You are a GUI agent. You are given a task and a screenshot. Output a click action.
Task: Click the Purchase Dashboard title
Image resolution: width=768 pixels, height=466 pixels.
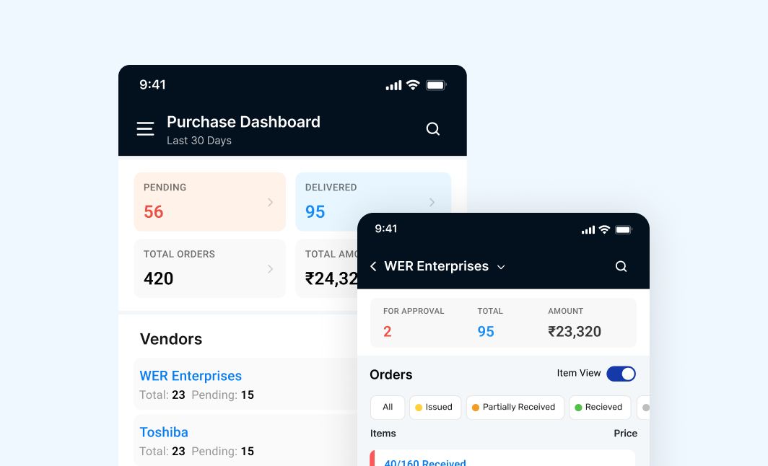coord(243,122)
